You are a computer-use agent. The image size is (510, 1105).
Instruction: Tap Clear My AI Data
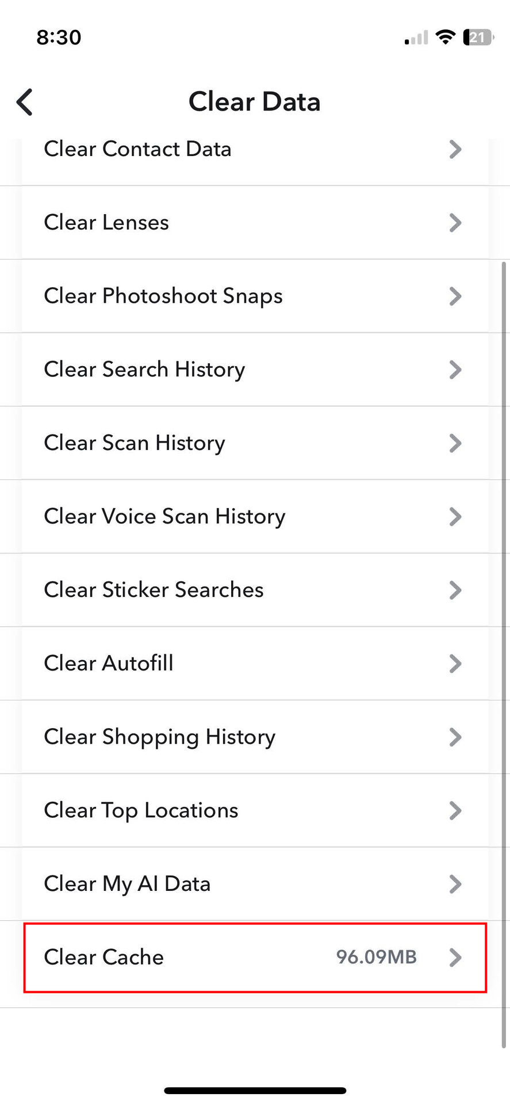tap(127, 884)
